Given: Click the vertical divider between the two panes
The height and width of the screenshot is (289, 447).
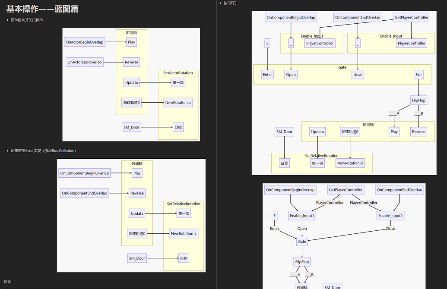Looking at the screenshot, I should 216,144.
